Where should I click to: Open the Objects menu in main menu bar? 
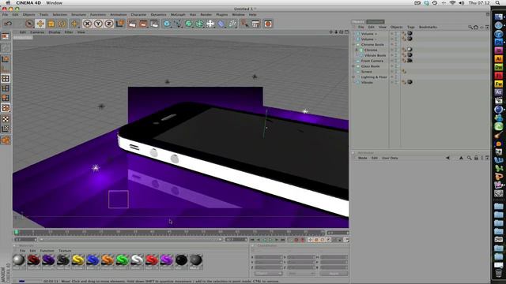tap(28, 14)
